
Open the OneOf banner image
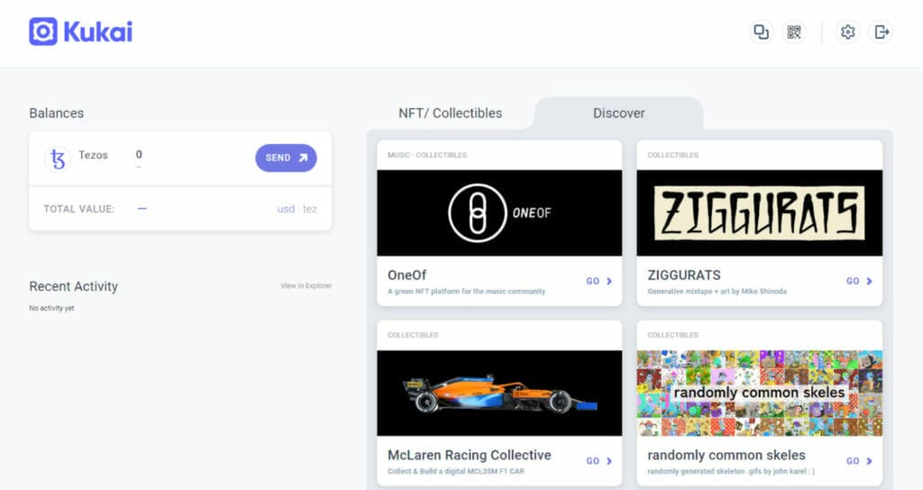[499, 213]
